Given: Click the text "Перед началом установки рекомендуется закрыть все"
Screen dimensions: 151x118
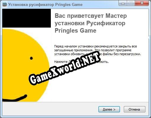Looking at the screenshot, I should pyautogui.click(x=95, y=46).
